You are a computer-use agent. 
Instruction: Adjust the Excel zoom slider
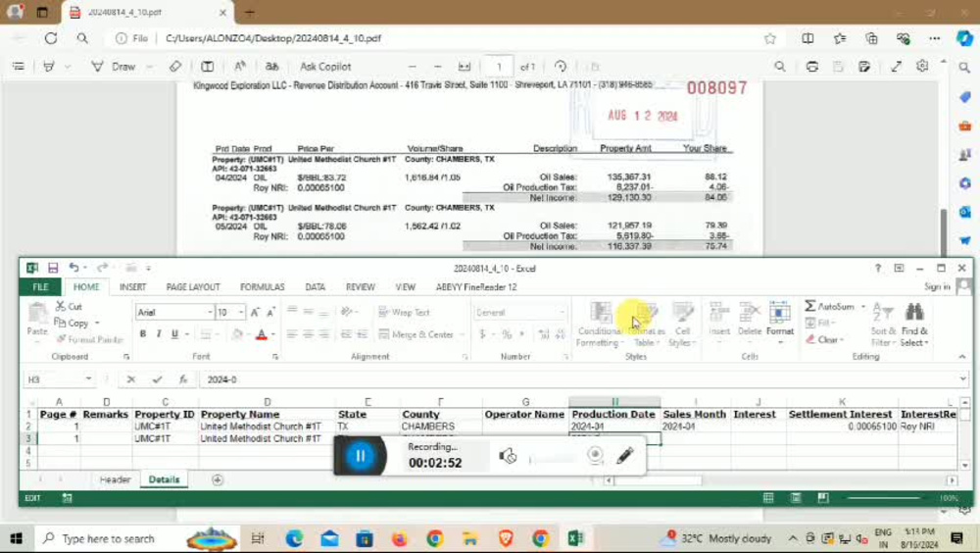[883, 498]
